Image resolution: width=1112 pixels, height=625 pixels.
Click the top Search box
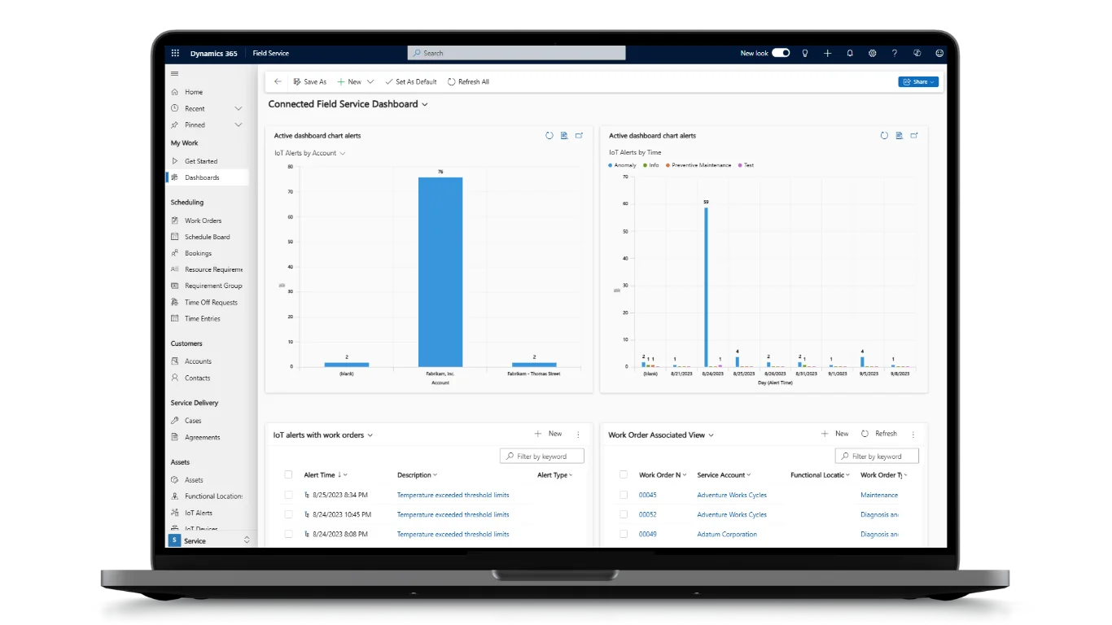point(516,53)
